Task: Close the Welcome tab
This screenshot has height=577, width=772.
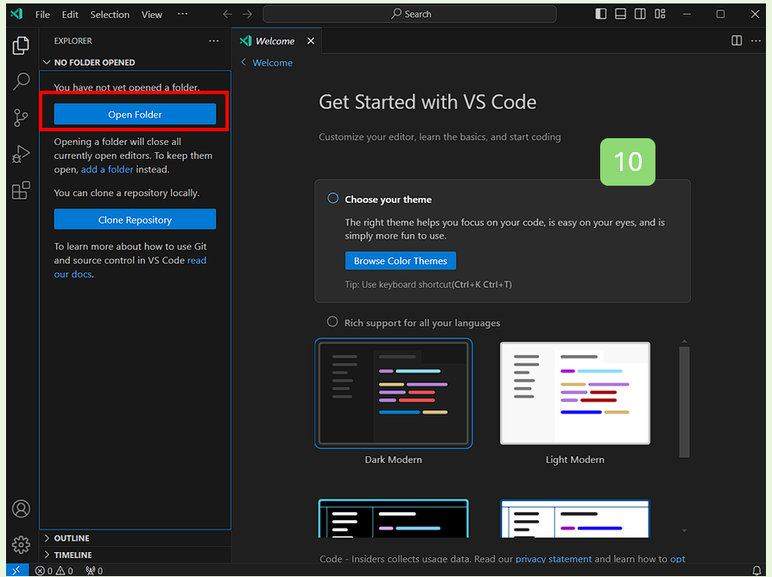Action: (311, 41)
